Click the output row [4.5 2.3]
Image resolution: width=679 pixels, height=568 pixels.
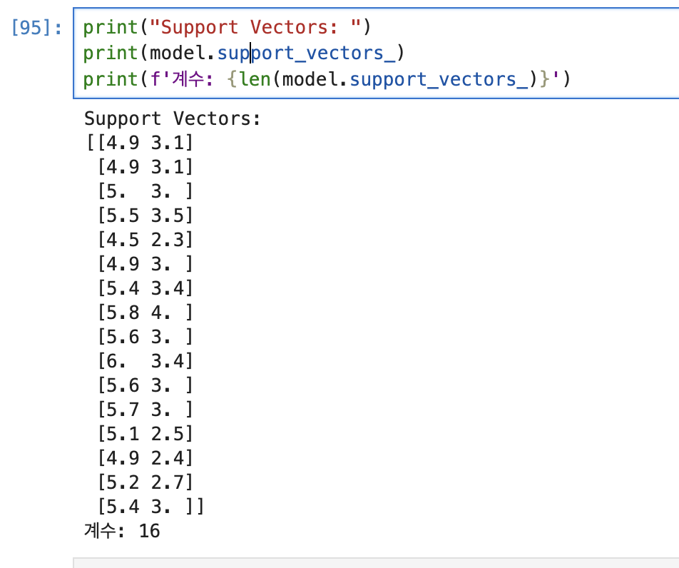point(145,240)
